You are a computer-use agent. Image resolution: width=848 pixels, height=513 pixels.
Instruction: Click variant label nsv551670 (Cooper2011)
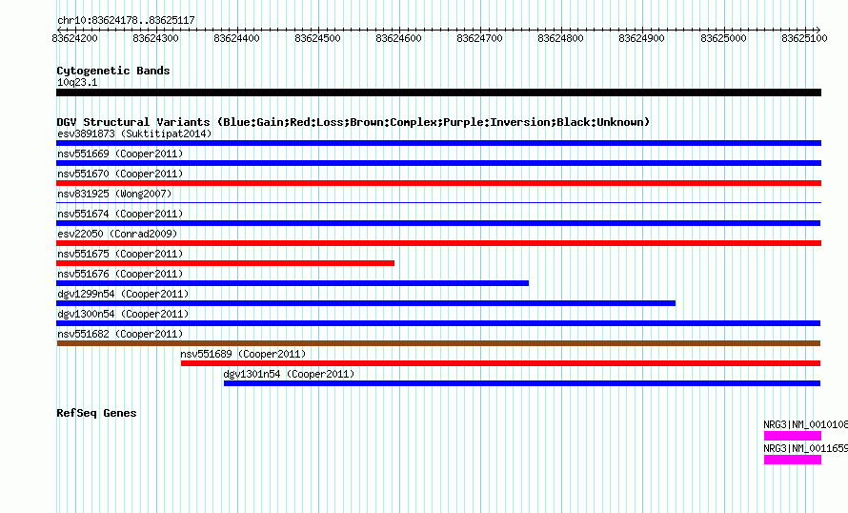tap(120, 174)
